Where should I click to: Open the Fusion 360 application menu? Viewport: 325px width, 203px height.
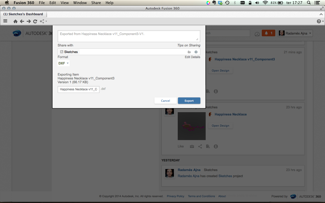(24, 3)
